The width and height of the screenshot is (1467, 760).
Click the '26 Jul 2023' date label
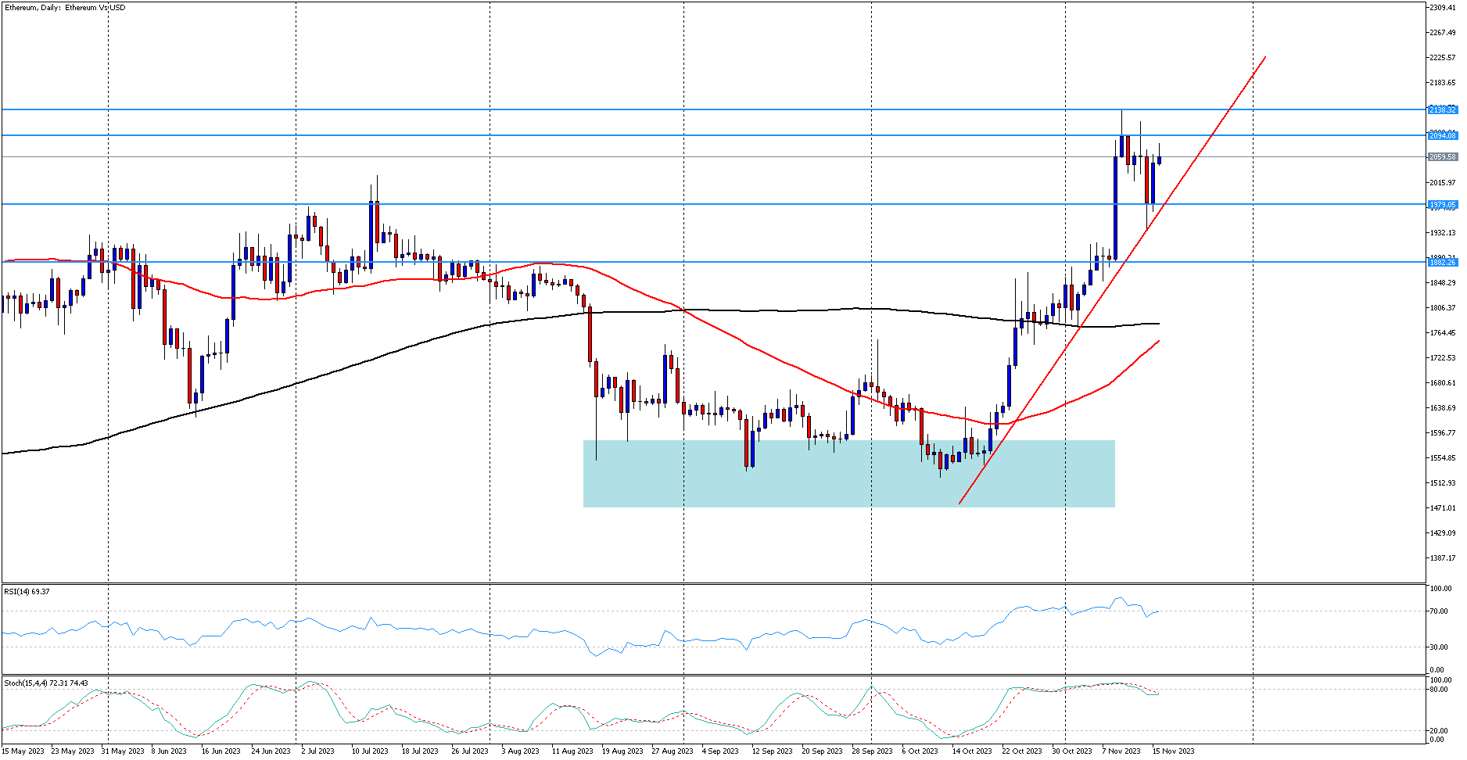(x=470, y=751)
